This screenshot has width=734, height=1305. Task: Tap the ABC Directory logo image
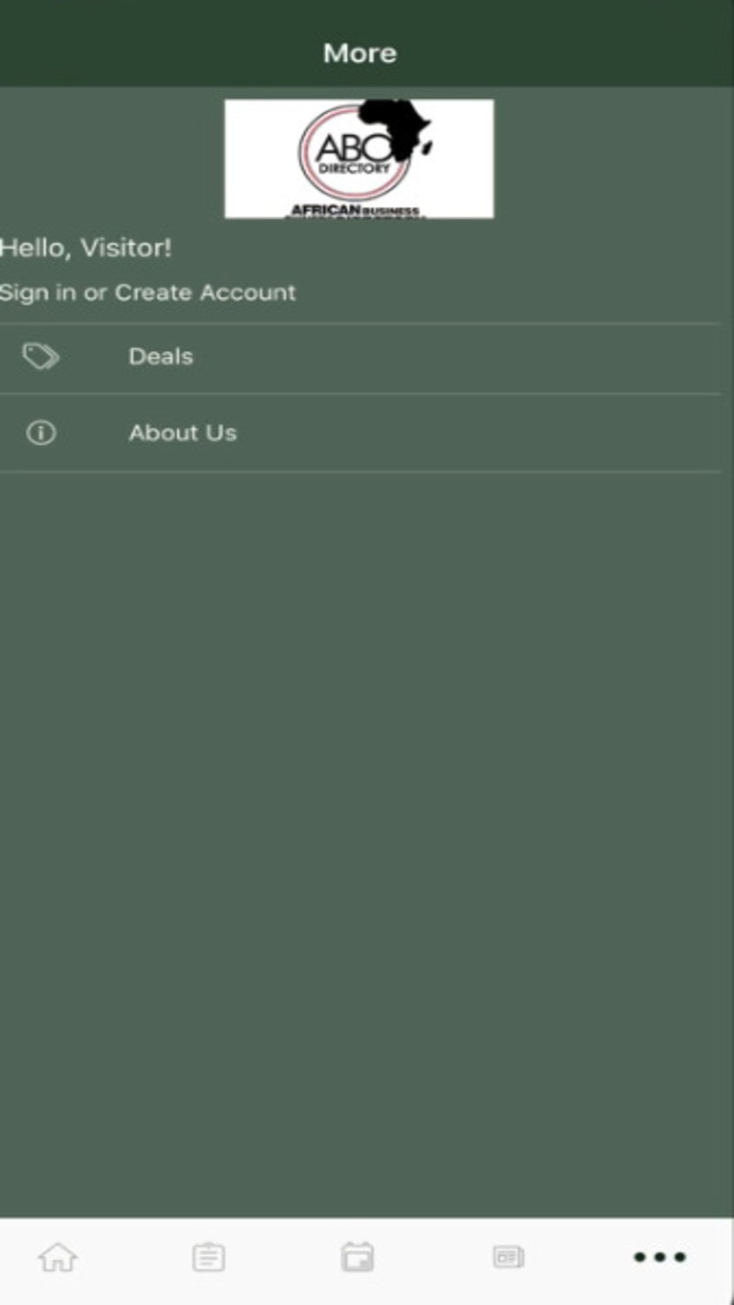[359, 159]
